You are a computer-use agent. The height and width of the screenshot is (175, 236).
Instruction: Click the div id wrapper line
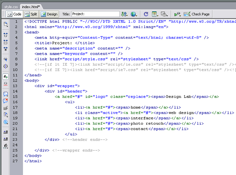(x=57, y=86)
